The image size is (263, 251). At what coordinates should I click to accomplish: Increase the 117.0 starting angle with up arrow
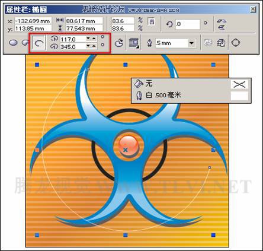pos(94,39)
